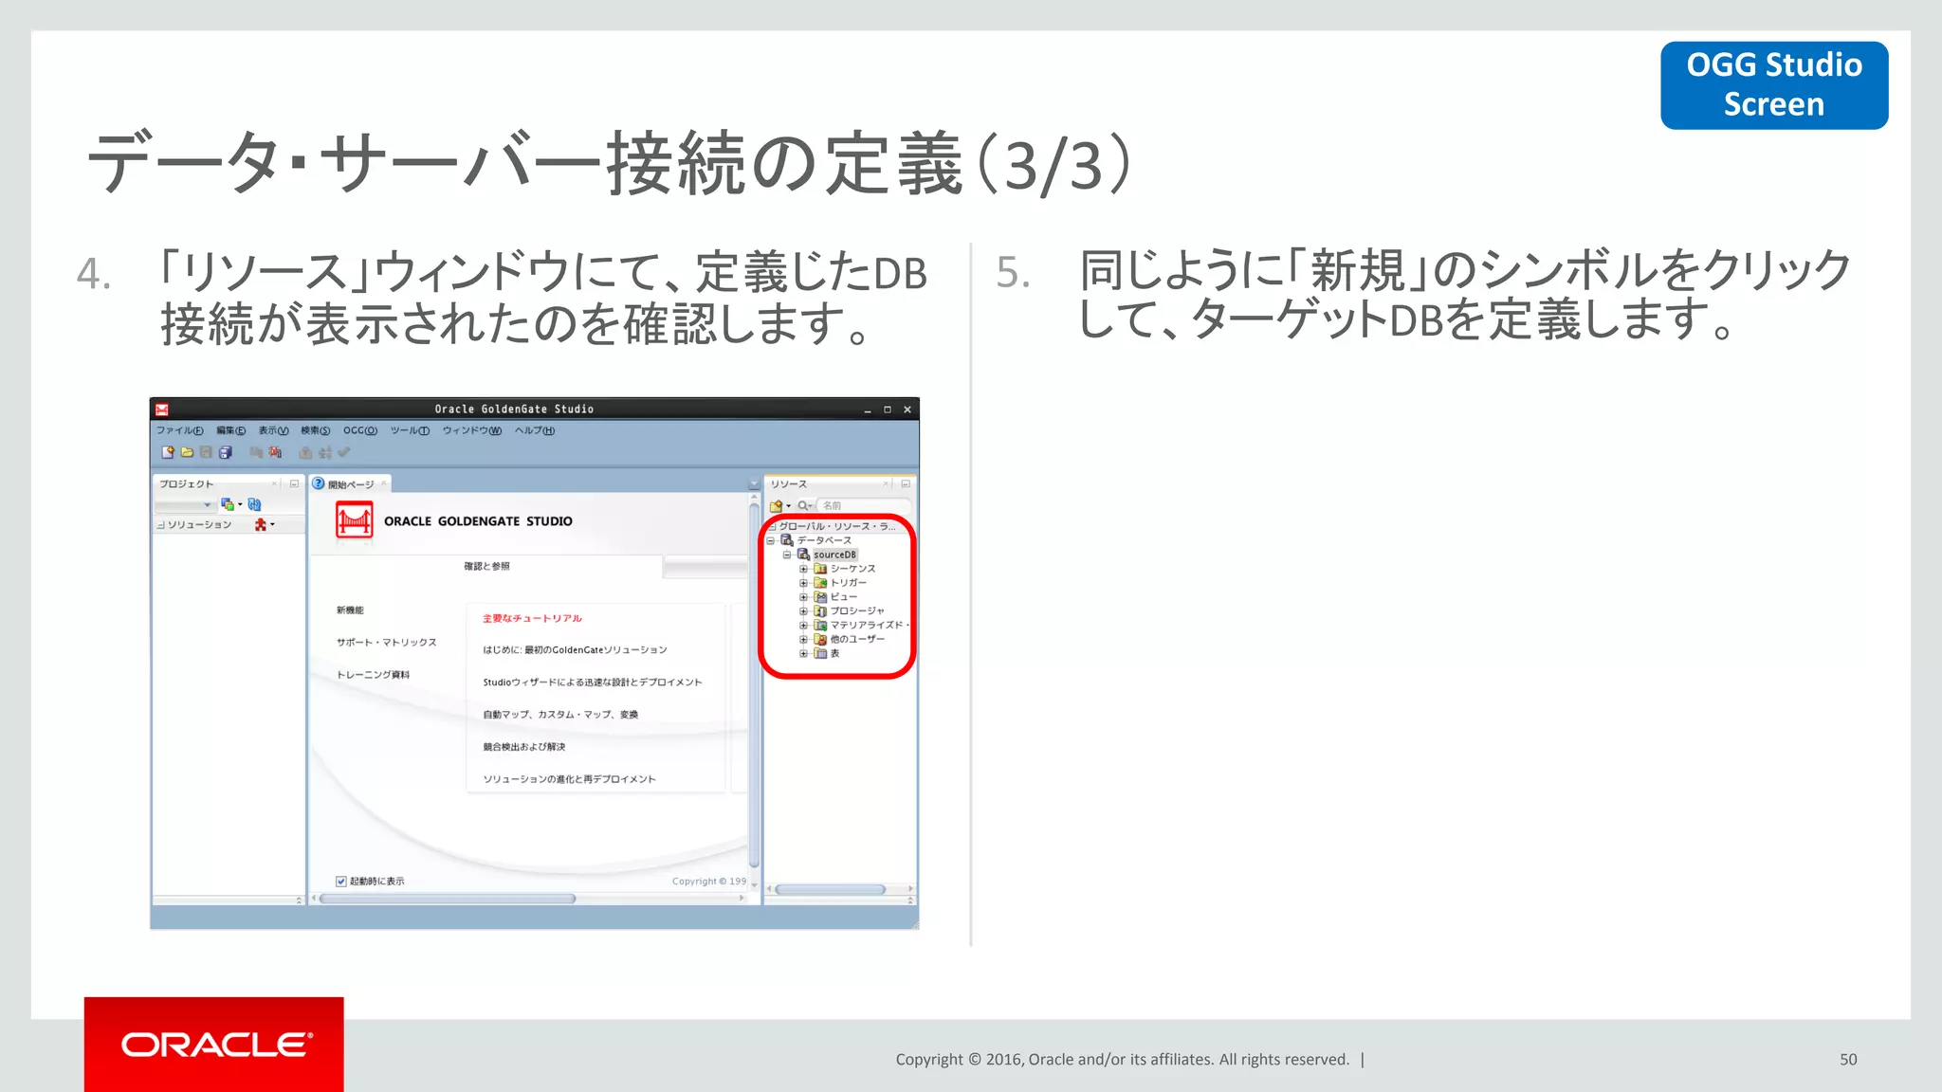1942x1092 pixels.
Task: Click the リソース panel horizontal scrollbar
Action: point(831,890)
